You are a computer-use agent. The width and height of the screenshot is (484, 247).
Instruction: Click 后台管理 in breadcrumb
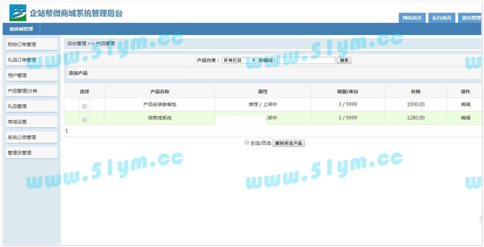pos(76,44)
